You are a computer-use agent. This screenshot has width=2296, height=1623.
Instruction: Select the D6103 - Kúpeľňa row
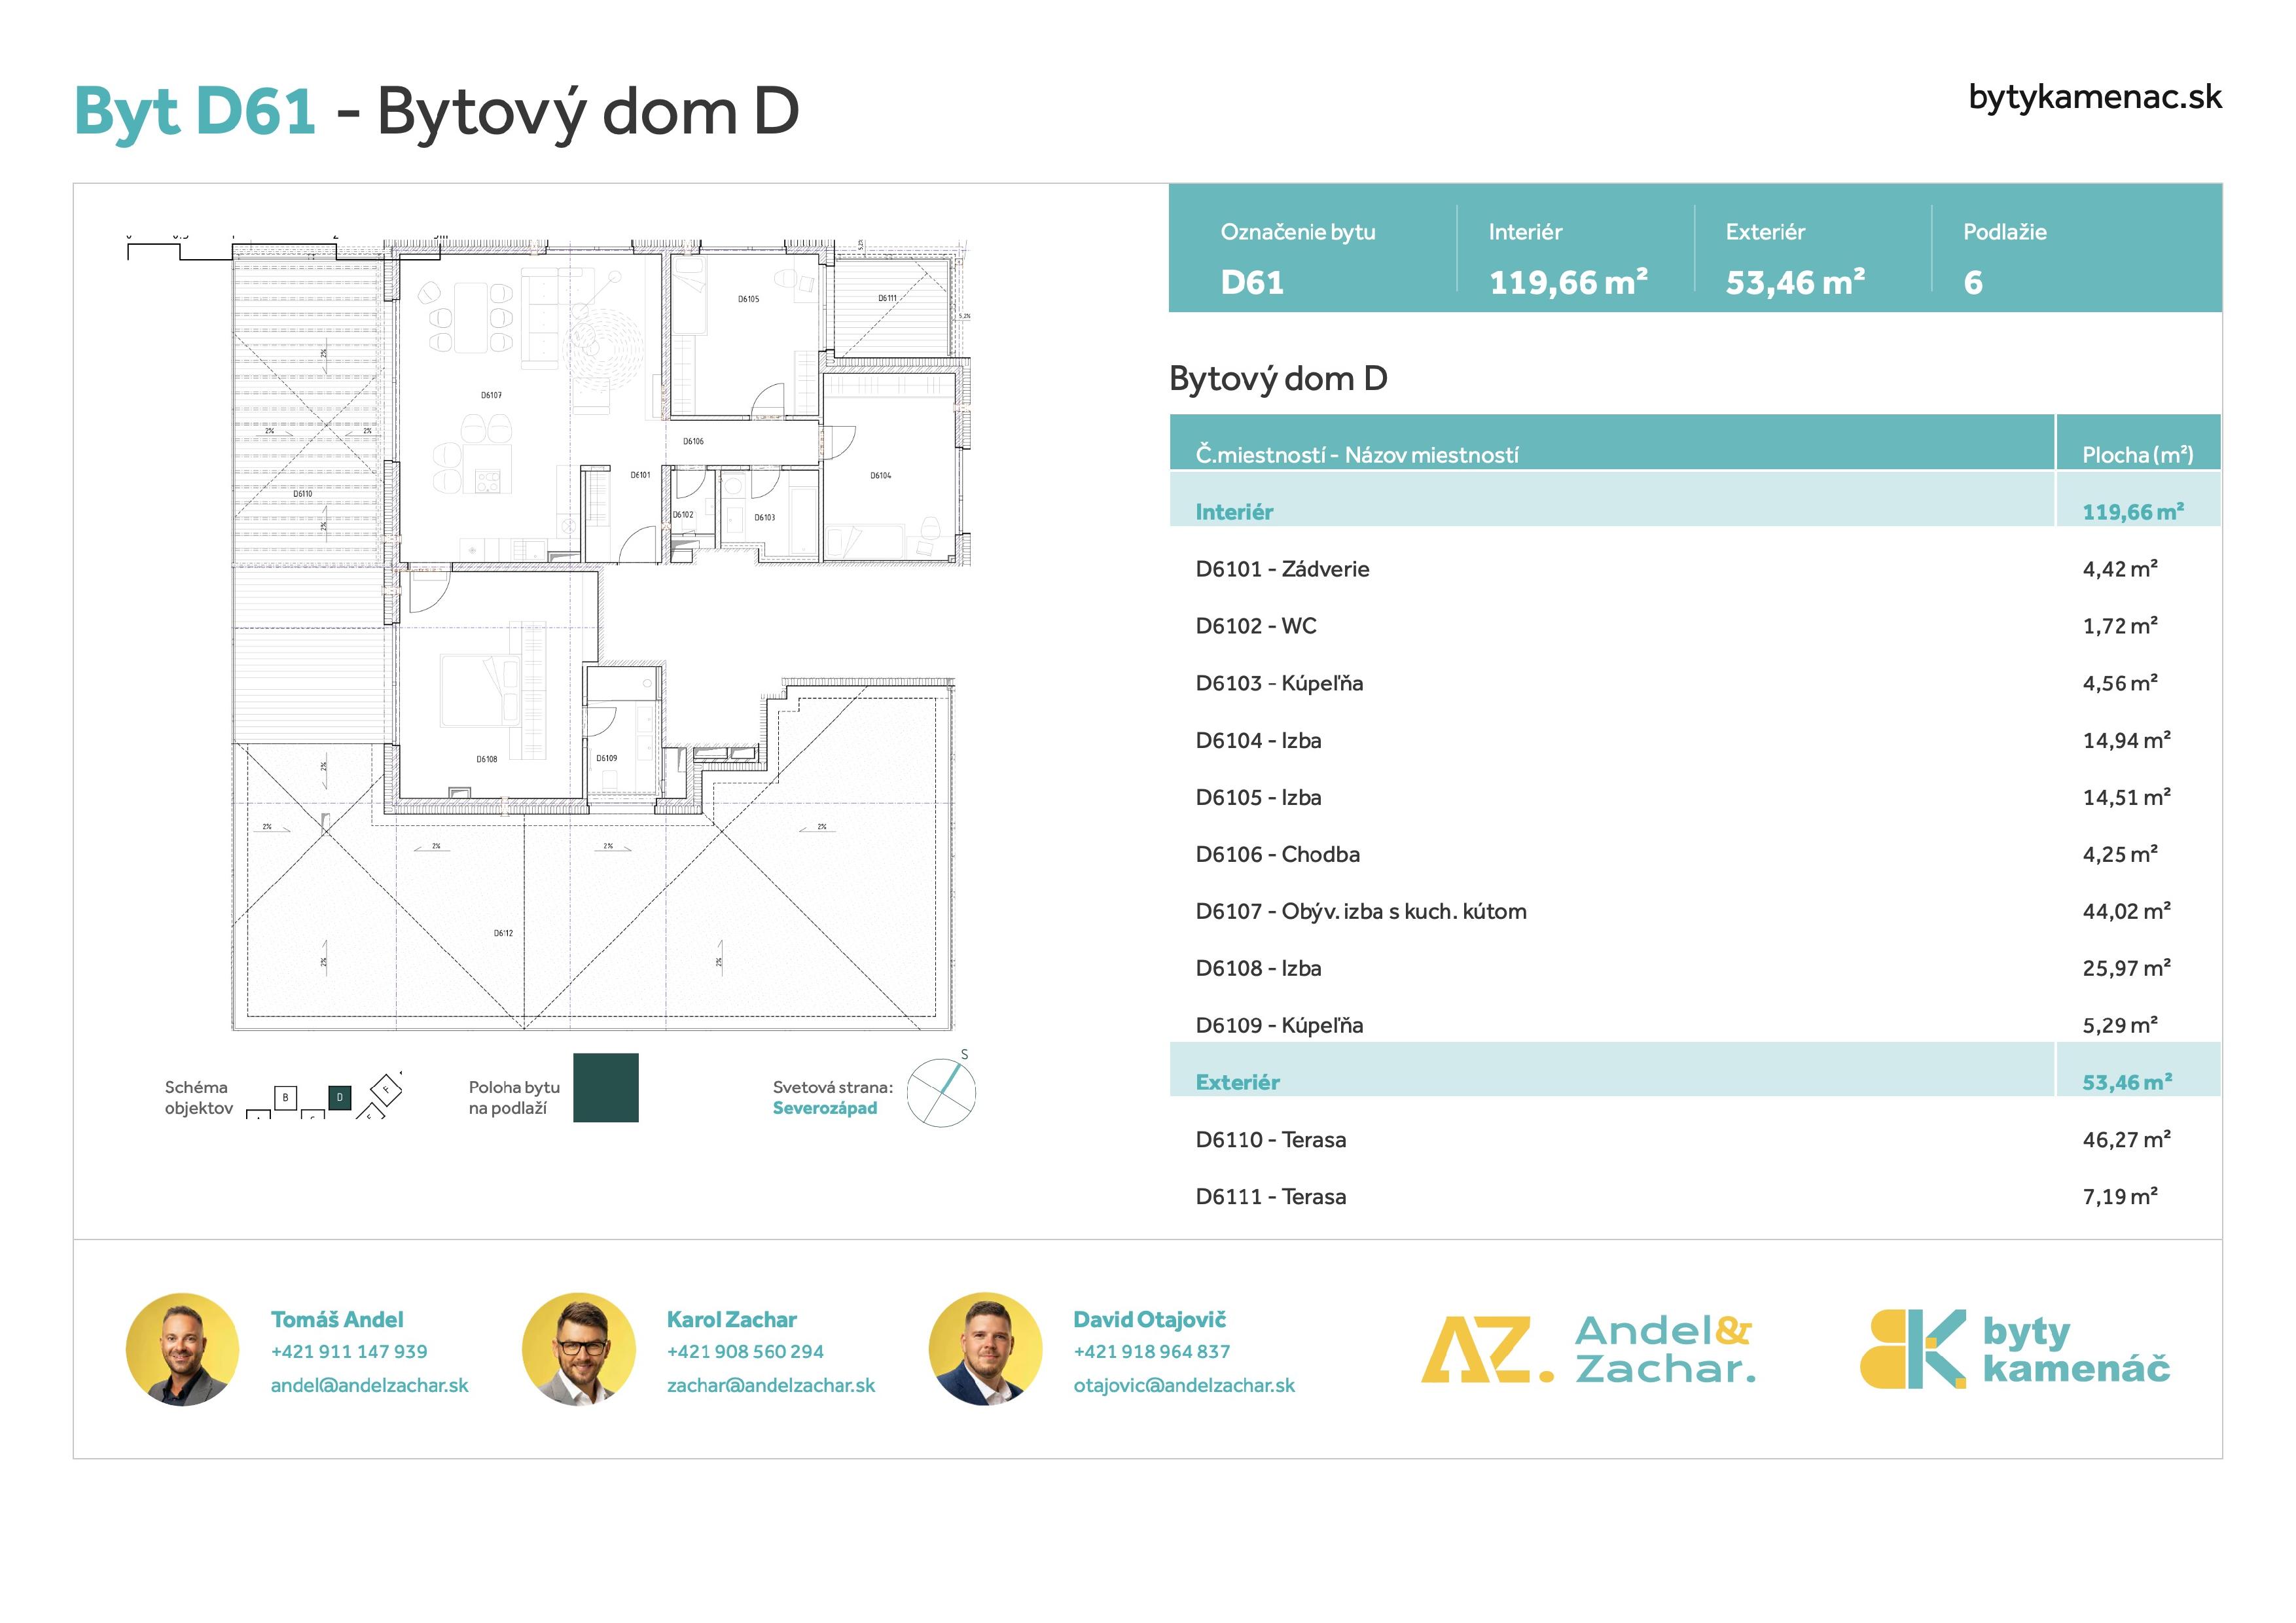tap(1695, 683)
